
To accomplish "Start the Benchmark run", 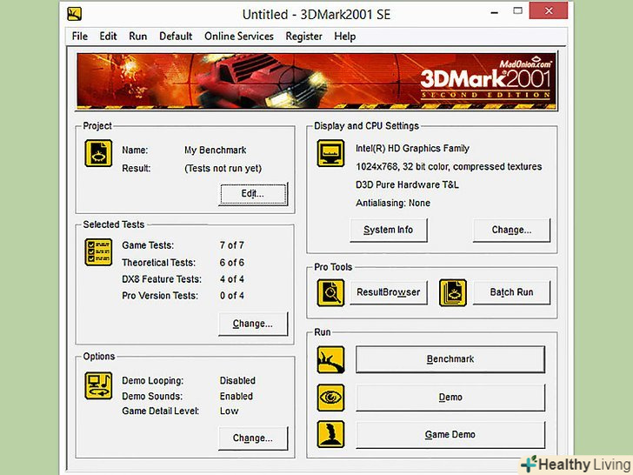I will click(x=450, y=359).
